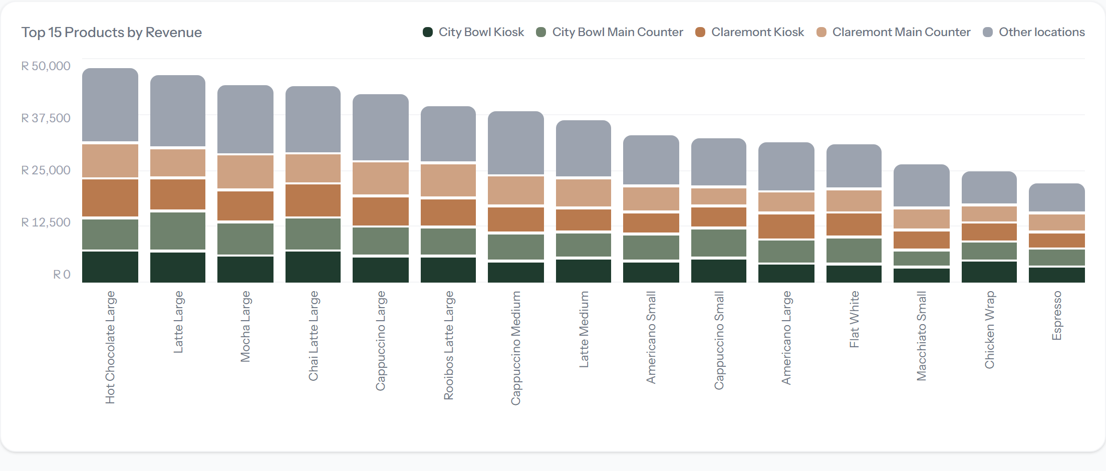This screenshot has height=471, width=1106.
Task: Select Cappuccino Large gray top segment
Action: tap(381, 127)
